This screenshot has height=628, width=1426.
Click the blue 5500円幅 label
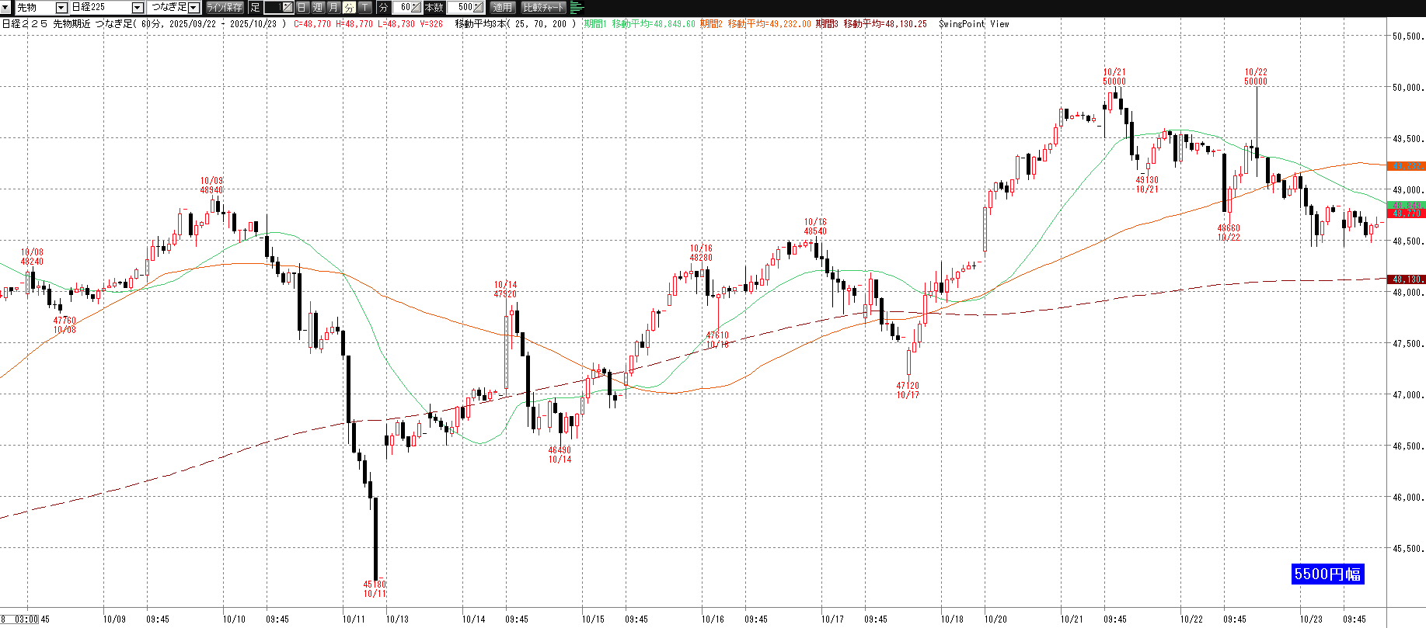click(1327, 574)
